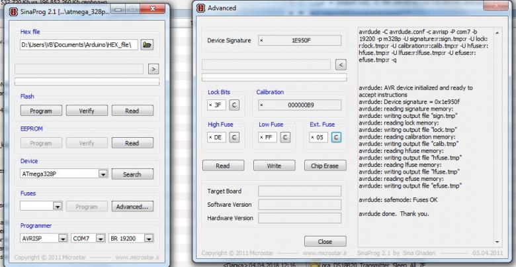Click the Low Fuse value field FF
The image size is (516, 267).
(x=267, y=137)
